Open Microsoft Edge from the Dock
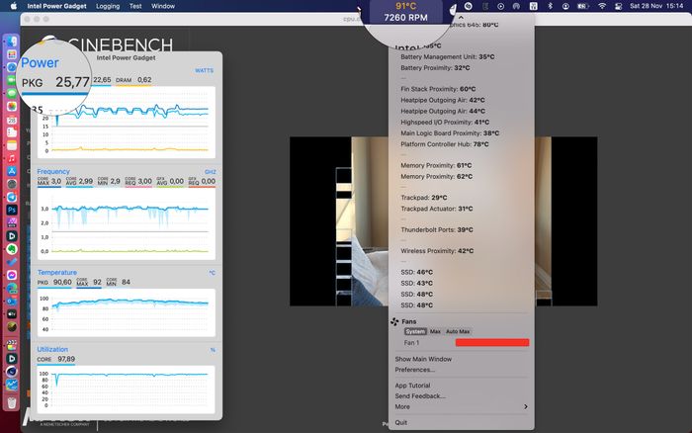The width and height of the screenshot is (692, 433). (x=12, y=289)
